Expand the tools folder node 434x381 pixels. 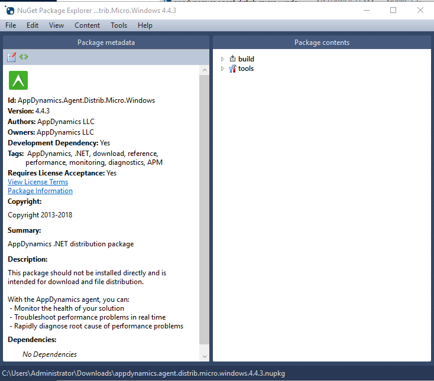[x=222, y=69]
